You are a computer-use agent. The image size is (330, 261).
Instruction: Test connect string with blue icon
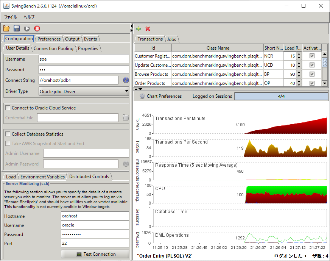tap(126, 80)
